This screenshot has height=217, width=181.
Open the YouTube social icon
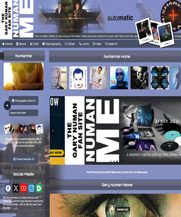24,188
